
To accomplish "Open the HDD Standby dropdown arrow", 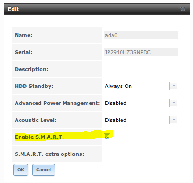I will click(174, 86).
